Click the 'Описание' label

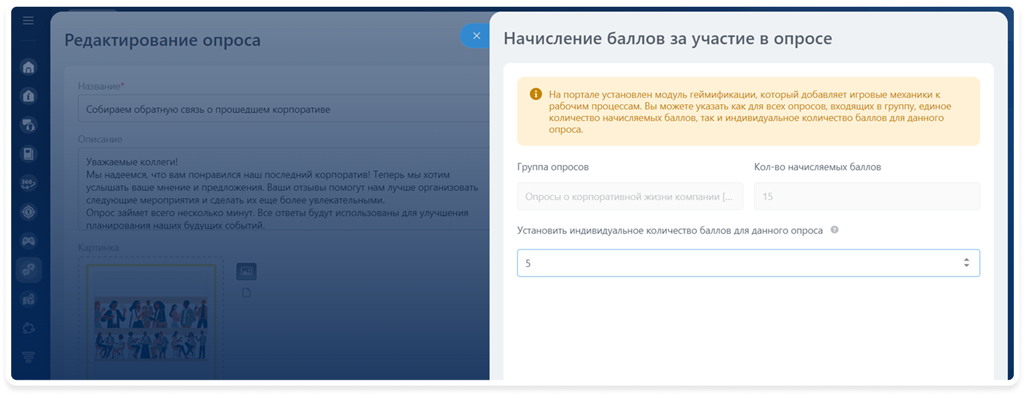[x=100, y=139]
